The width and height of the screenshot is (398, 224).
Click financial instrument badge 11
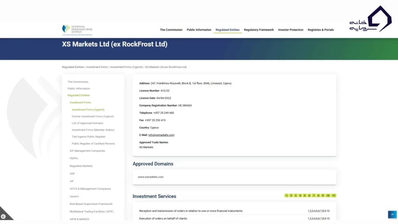pyautogui.click(x=334, y=196)
